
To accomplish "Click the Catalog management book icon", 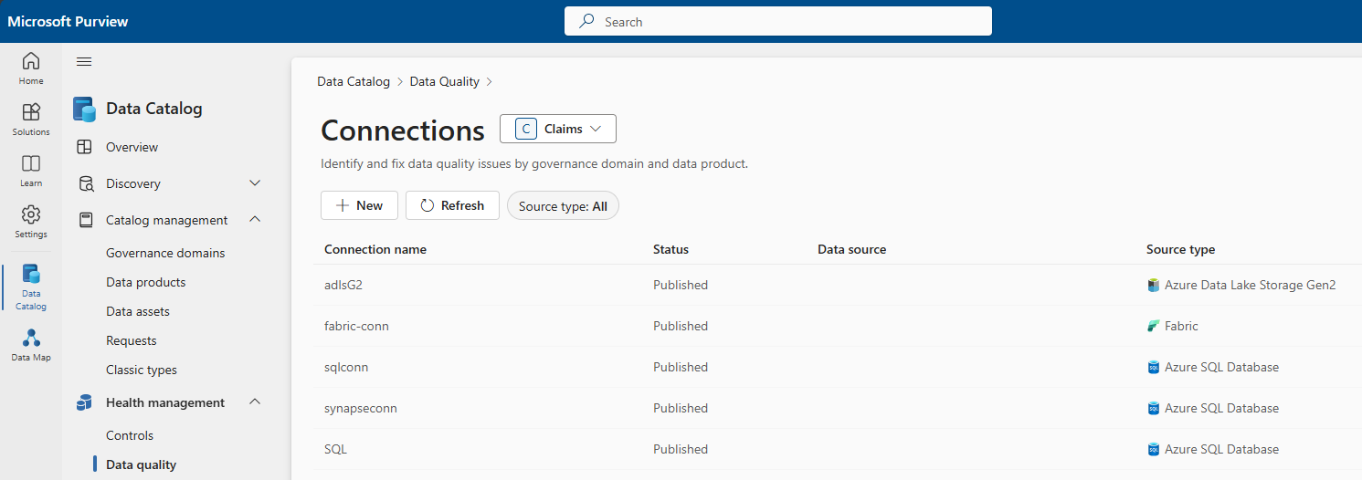I will [x=86, y=220].
